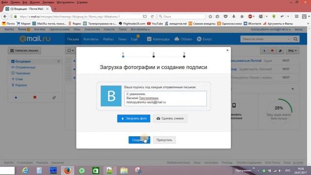
Task: Filter unread using blue dot icon in sidebar
Action: [x=16, y=98]
